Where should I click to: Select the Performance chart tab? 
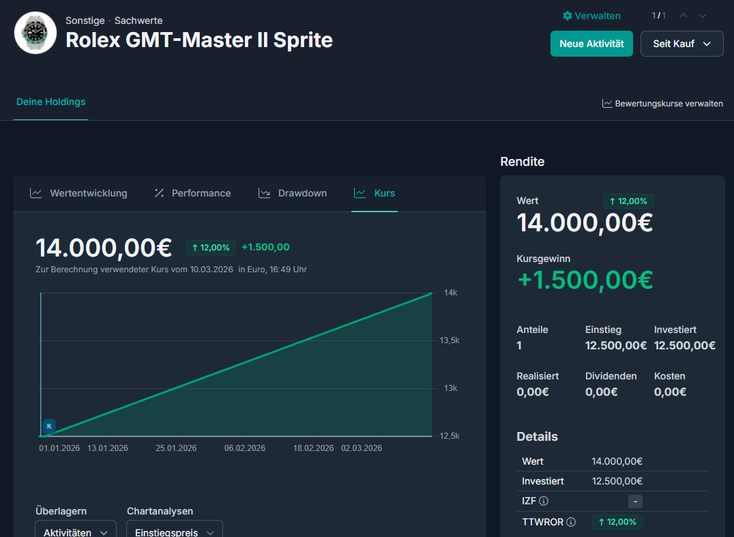point(192,193)
